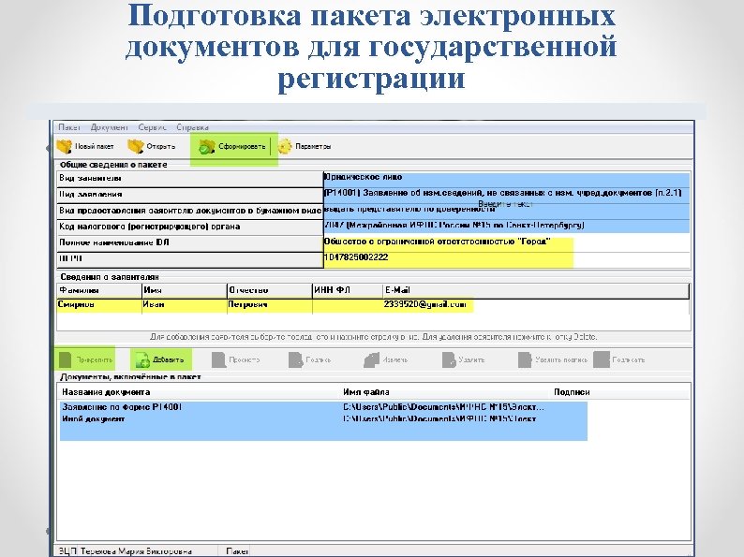Select the Выдать представителю по доверенности value
Viewport: 744px width, 557px height.
click(506, 210)
